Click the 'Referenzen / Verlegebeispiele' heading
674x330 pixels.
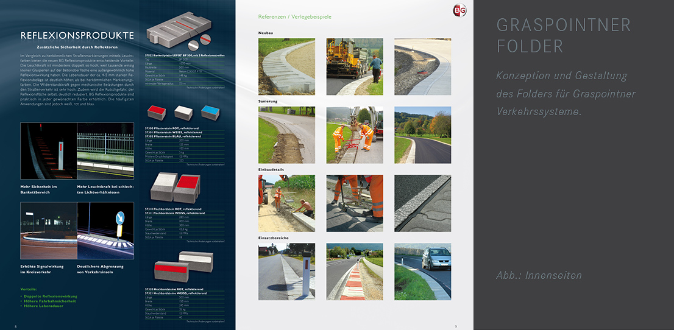(295, 17)
